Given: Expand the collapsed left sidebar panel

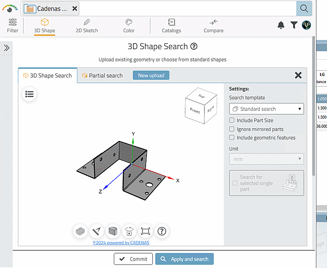Looking at the screenshot, I should (7, 48).
